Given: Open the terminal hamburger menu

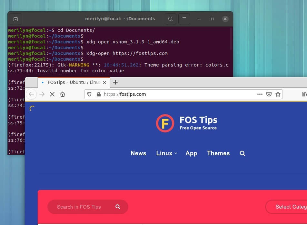Looking at the screenshot, I should pos(184,19).
